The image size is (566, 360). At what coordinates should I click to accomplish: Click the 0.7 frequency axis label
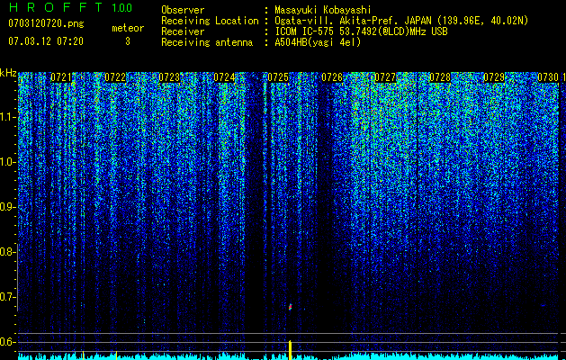pyautogui.click(x=7, y=297)
